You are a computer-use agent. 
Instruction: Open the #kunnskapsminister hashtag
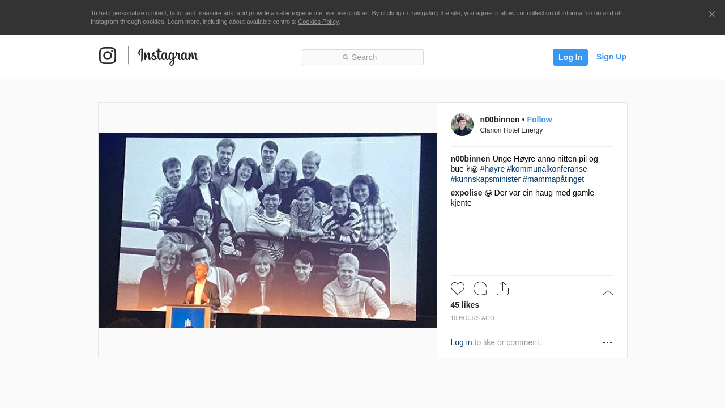tap(485, 179)
